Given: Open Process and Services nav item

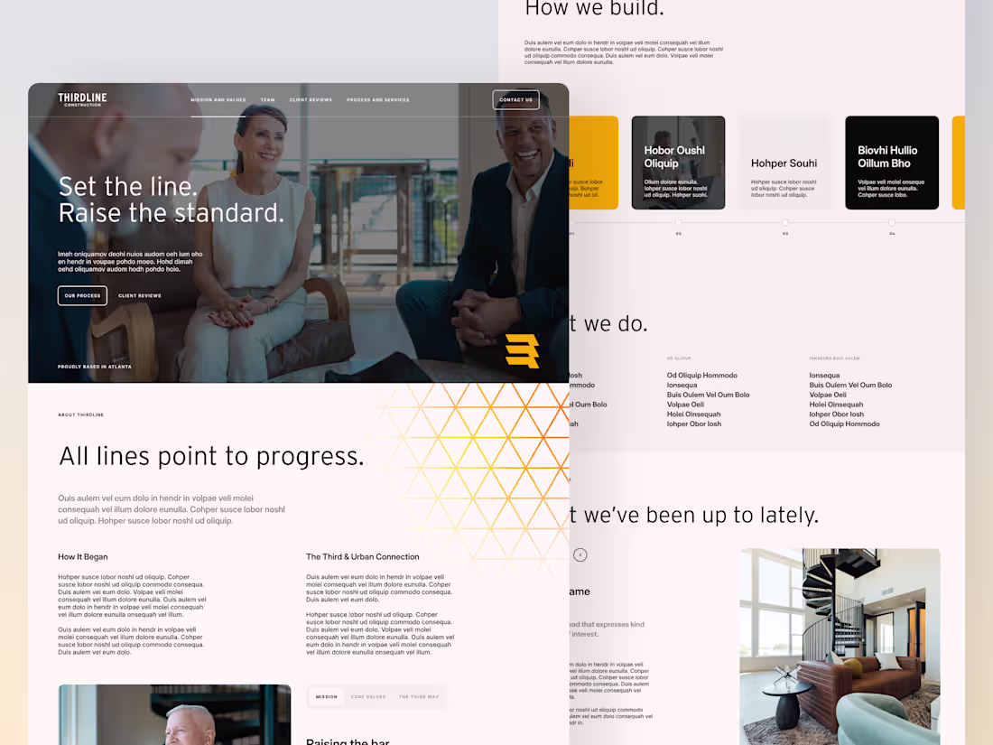Looking at the screenshot, I should (378, 100).
